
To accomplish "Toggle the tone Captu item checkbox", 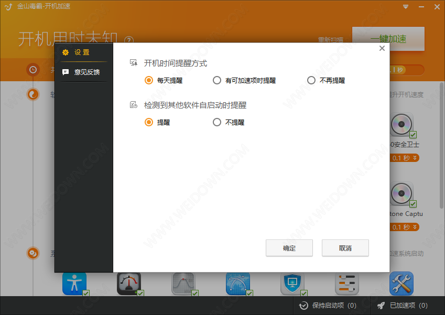I will pyautogui.click(x=413, y=204).
